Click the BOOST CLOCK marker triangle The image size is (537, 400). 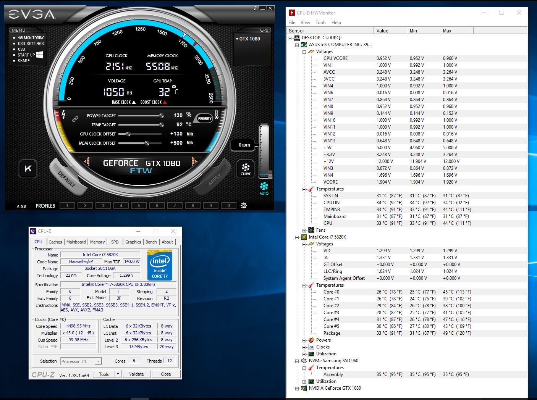165,102
